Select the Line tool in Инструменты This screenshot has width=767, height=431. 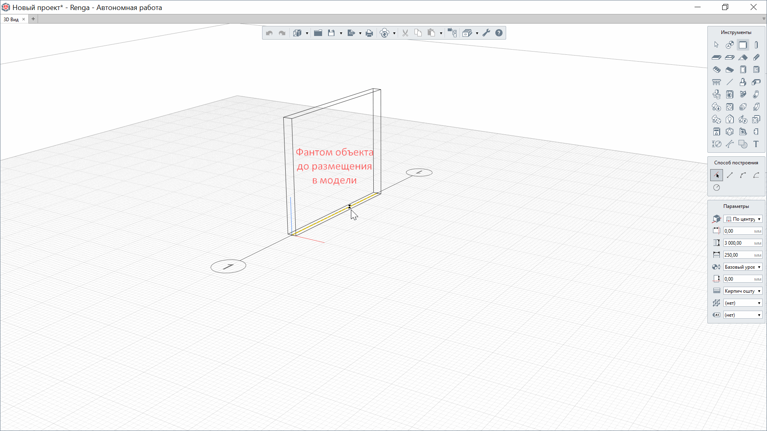[729, 82]
